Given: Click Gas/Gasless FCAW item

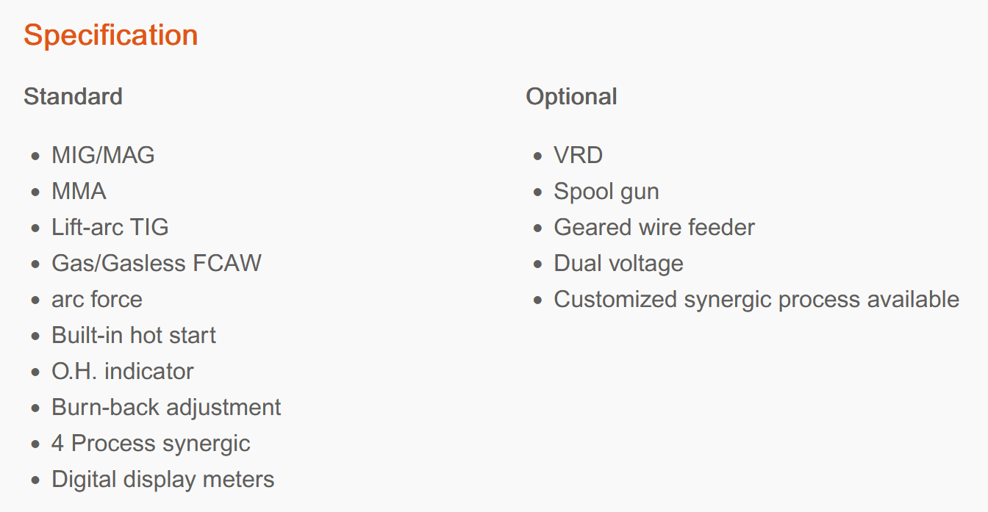Looking at the screenshot, I should click(x=157, y=263).
